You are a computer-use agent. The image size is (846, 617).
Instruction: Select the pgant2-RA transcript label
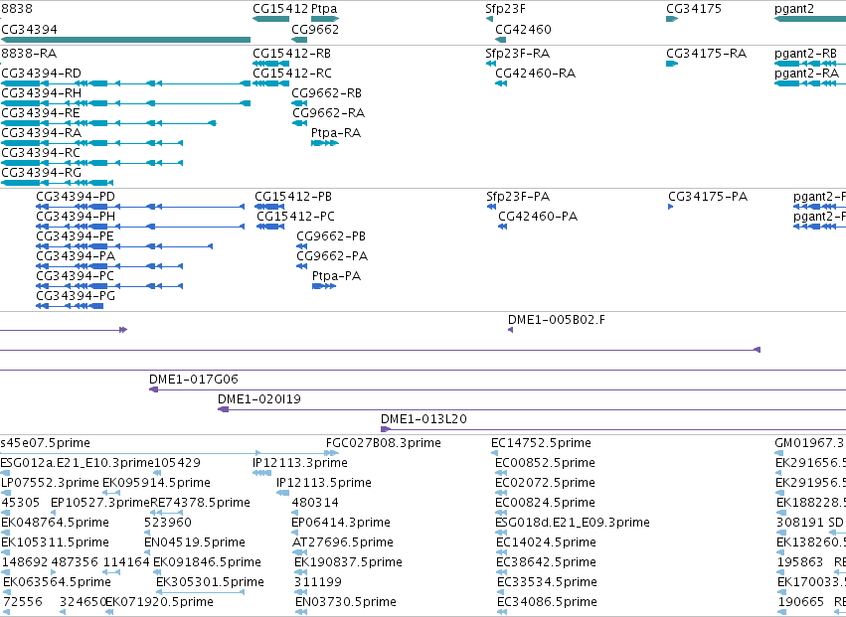point(807,74)
